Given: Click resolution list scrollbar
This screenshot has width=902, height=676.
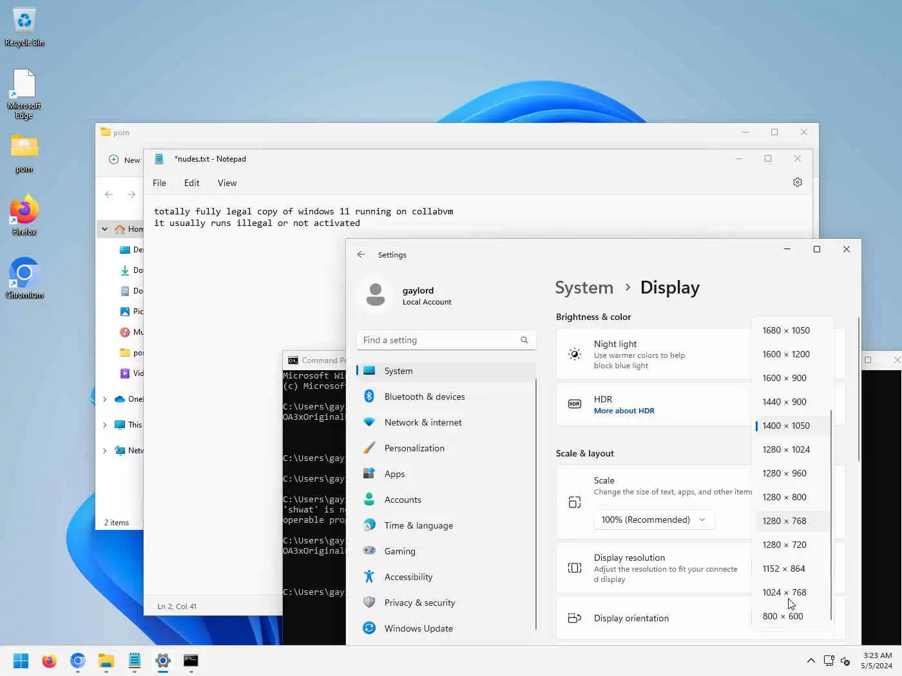Looking at the screenshot, I should pyautogui.click(x=831, y=515).
